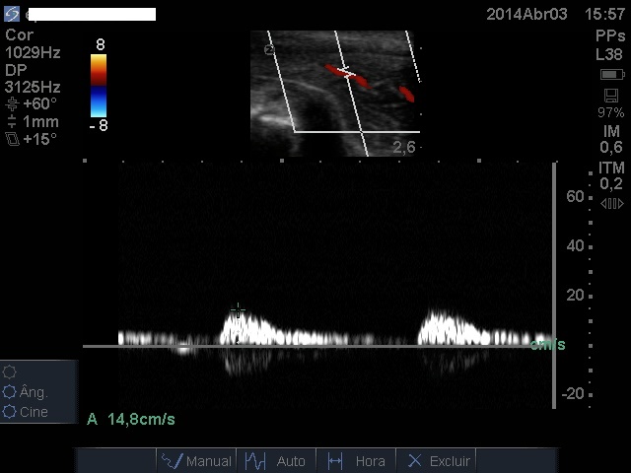This screenshot has width=631, height=473.
Task: Click the SonoSite logo icon
Action: point(12,14)
